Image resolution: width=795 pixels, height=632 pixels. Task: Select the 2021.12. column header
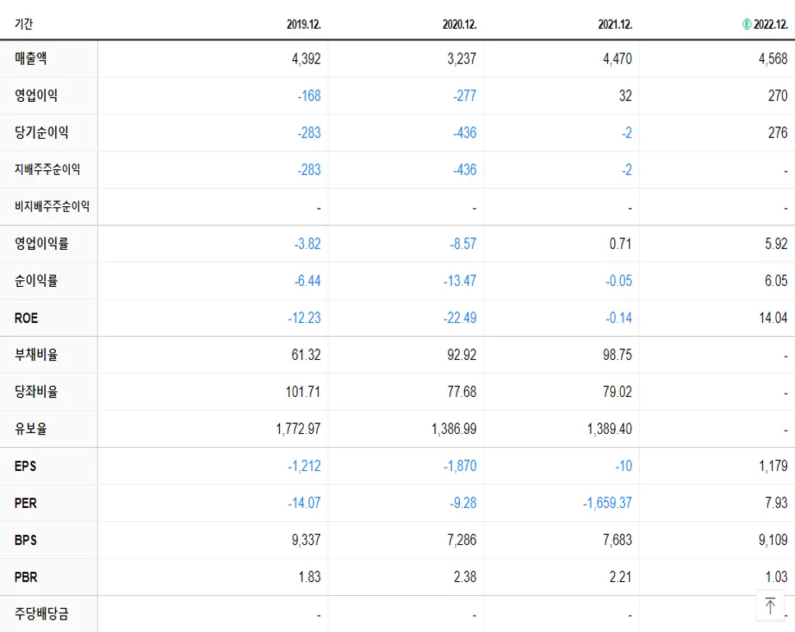(615, 25)
